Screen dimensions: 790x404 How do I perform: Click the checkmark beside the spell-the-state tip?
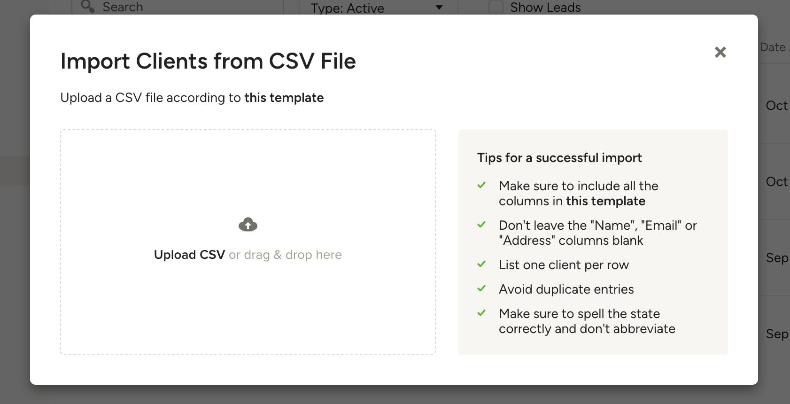[x=481, y=313]
